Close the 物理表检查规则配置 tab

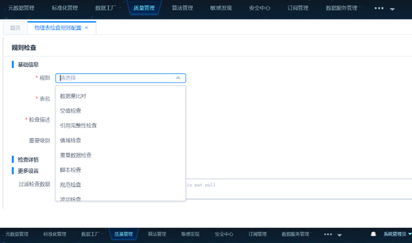click(86, 27)
